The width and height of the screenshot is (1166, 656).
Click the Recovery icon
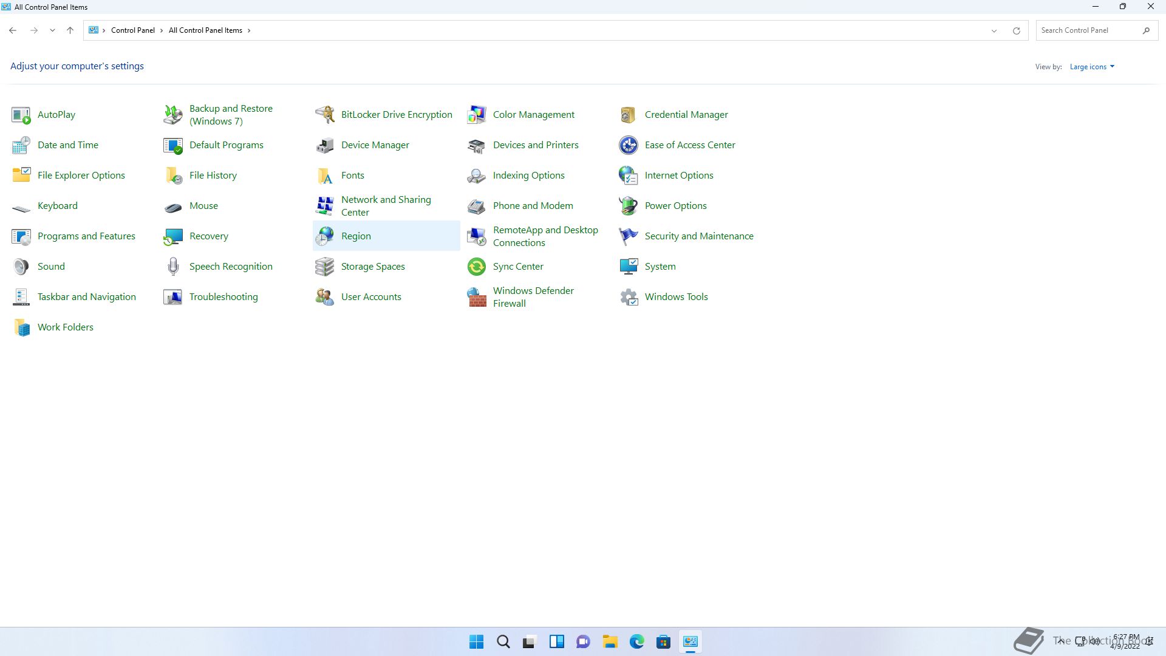(173, 236)
